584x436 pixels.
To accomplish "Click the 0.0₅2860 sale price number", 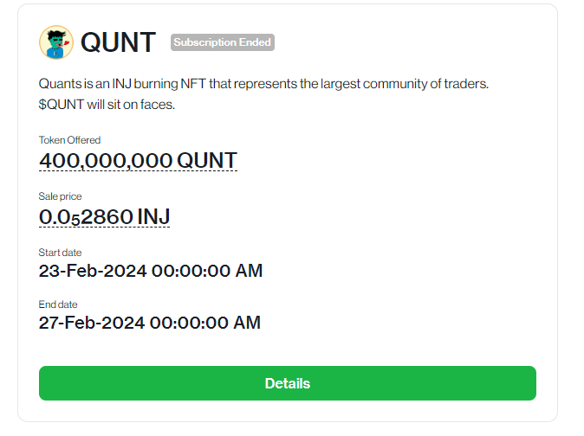I will click(86, 217).
